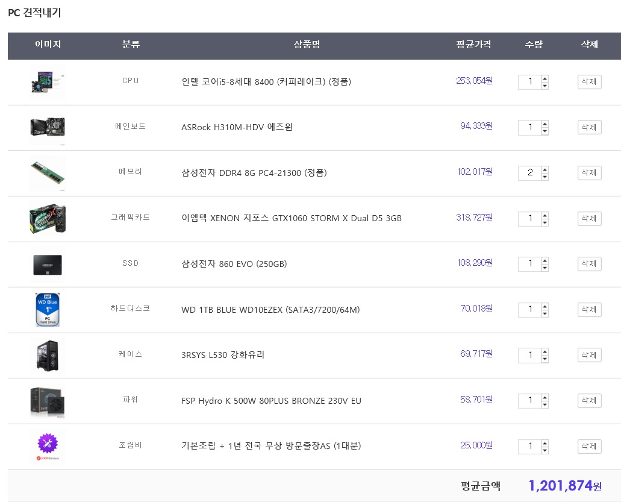Screen dimensions: 621x502
Task: Increase quantity for the 파워 row
Action: tap(545, 397)
